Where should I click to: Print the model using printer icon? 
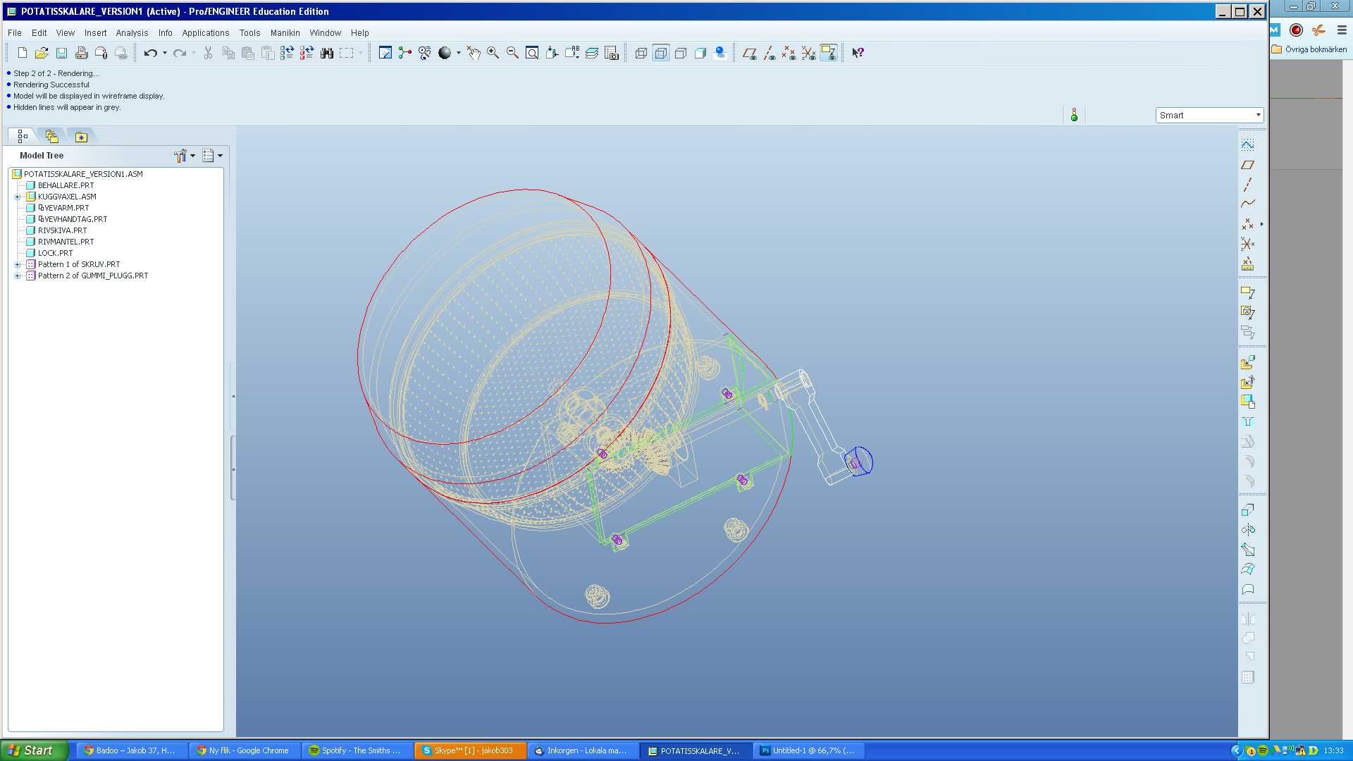click(81, 53)
